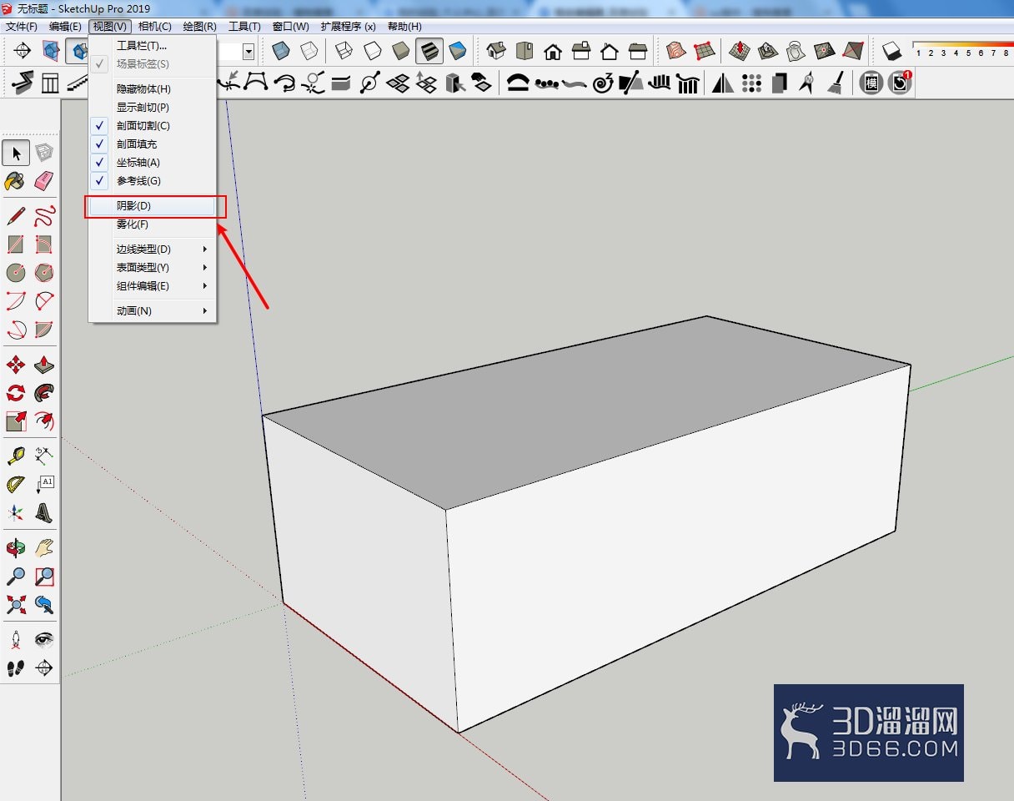Open the broom cleanup plugin
The image size is (1014, 801).
pyautogui.click(x=835, y=83)
